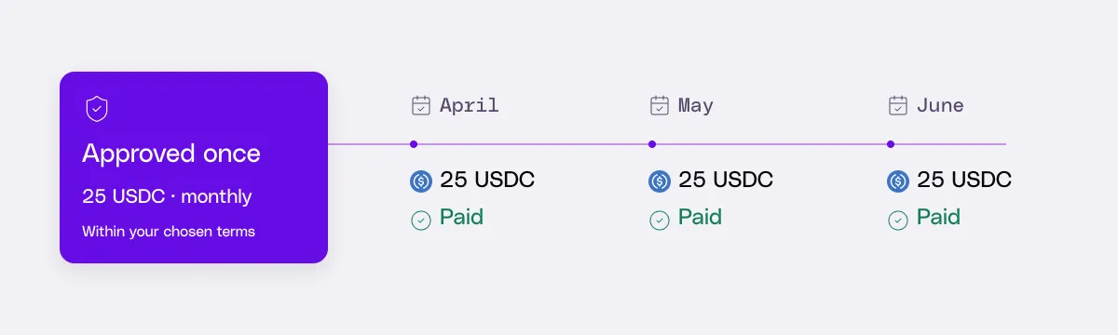The height and width of the screenshot is (335, 1118).
Task: Select the April timeline dot
Action: click(x=414, y=144)
